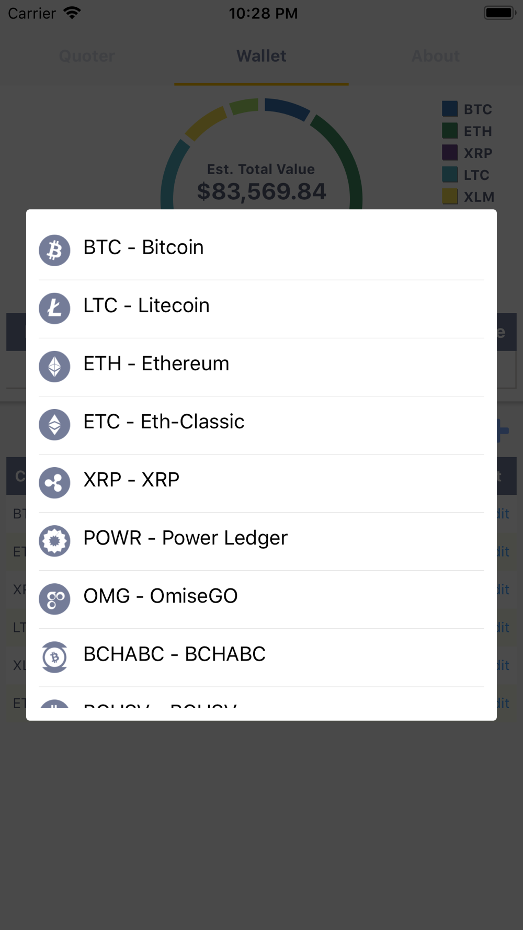
Task: Pick OMG - OmiseGO from the list
Action: tap(160, 596)
